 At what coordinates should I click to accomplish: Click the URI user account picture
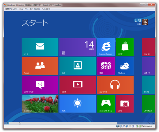tap(145, 22)
